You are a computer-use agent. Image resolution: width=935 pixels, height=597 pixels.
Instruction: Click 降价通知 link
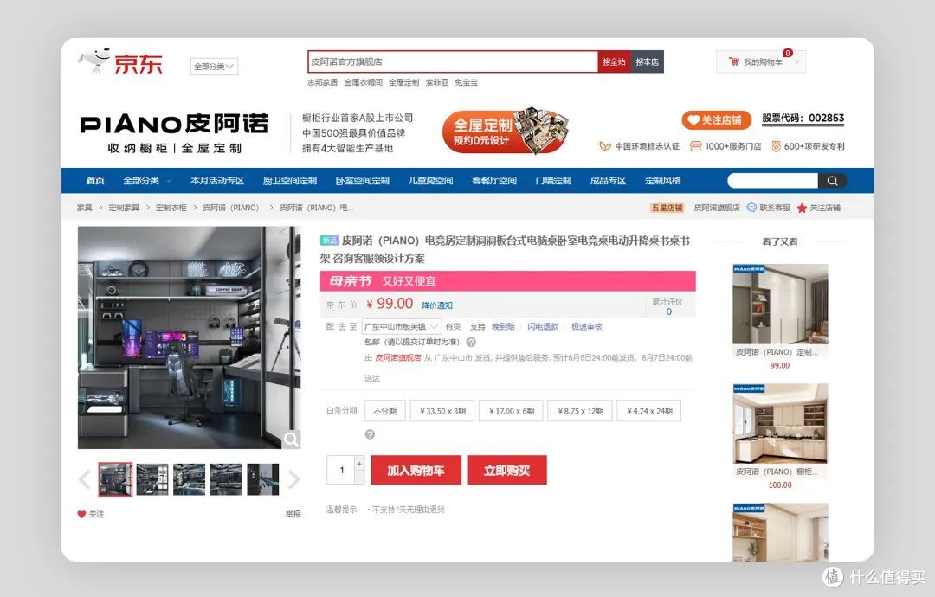point(437,305)
